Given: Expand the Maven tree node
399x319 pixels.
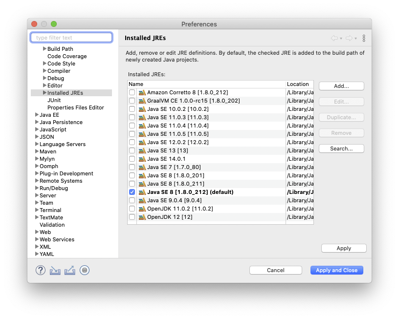Looking at the screenshot, I should click(37, 151).
